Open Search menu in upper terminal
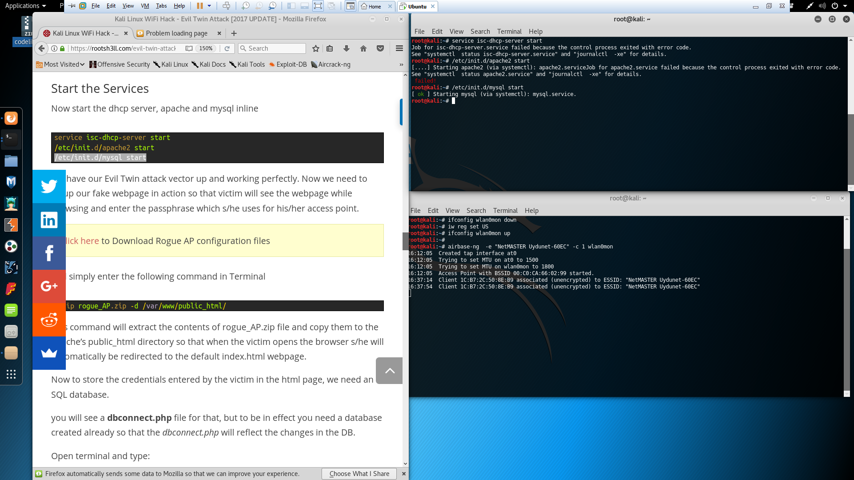Viewport: 854px width, 480px height. pyautogui.click(x=480, y=32)
